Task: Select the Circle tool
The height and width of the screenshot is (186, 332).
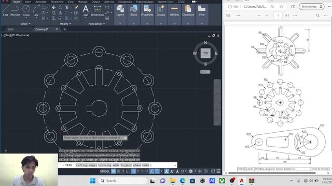Action: coord(26,11)
